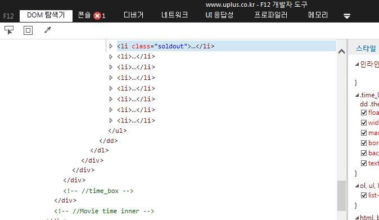Click the DOM tree vertical scrollbar thumb
Image resolution: width=379 pixels, height=220 pixels.
pos(341,196)
